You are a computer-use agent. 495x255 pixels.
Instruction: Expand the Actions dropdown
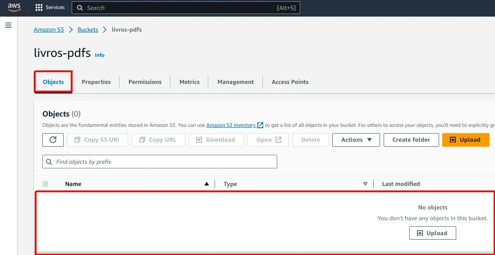tap(356, 139)
